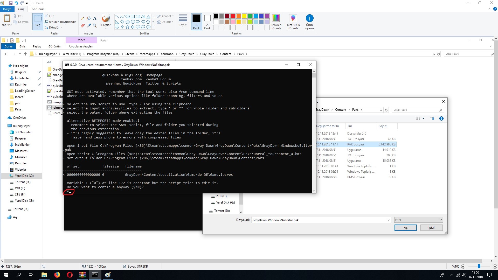Open the Döndür rotate dropdown
498x280 pixels.
[x=53, y=27]
